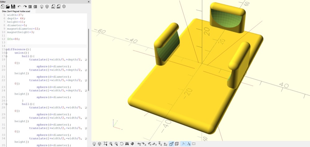
Task: Indent the selected code
Action: pyautogui.click(x=35, y=6)
